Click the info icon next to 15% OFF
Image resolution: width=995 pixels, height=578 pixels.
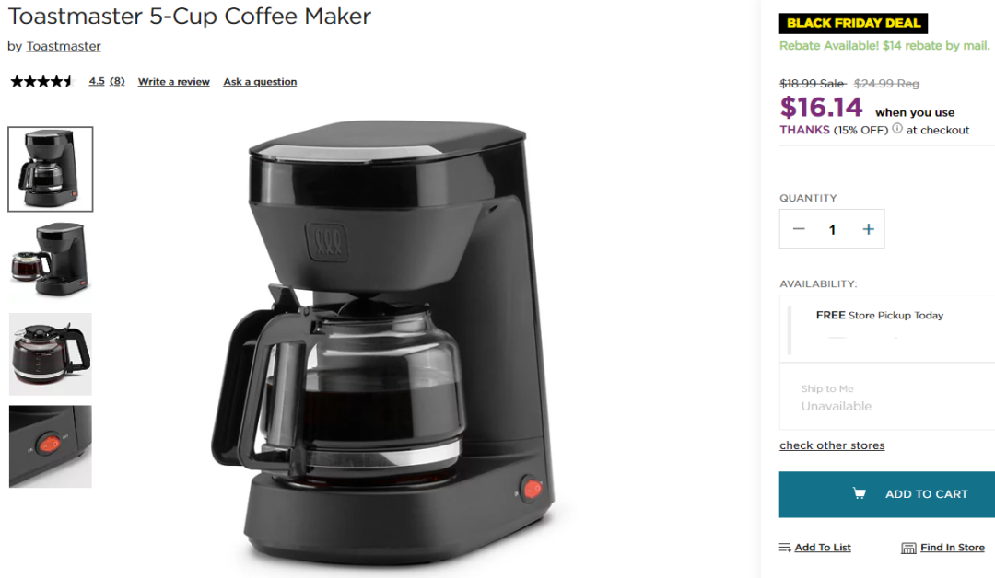897,128
